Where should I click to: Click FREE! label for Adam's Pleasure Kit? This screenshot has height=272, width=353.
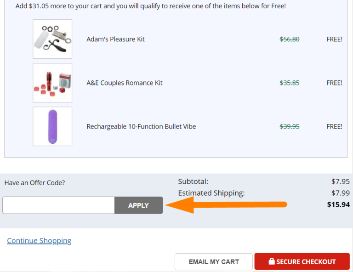tap(334, 39)
